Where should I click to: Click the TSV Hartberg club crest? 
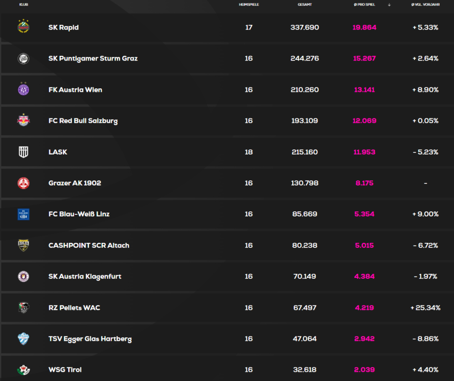[23, 339]
